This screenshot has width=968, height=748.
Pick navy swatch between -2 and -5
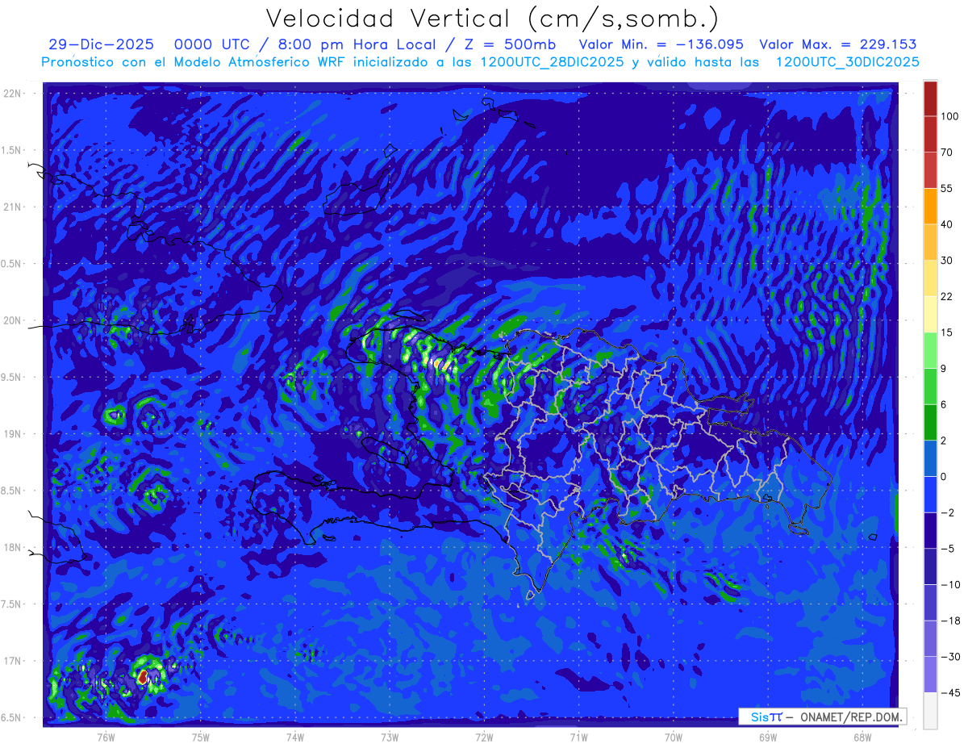[930, 530]
